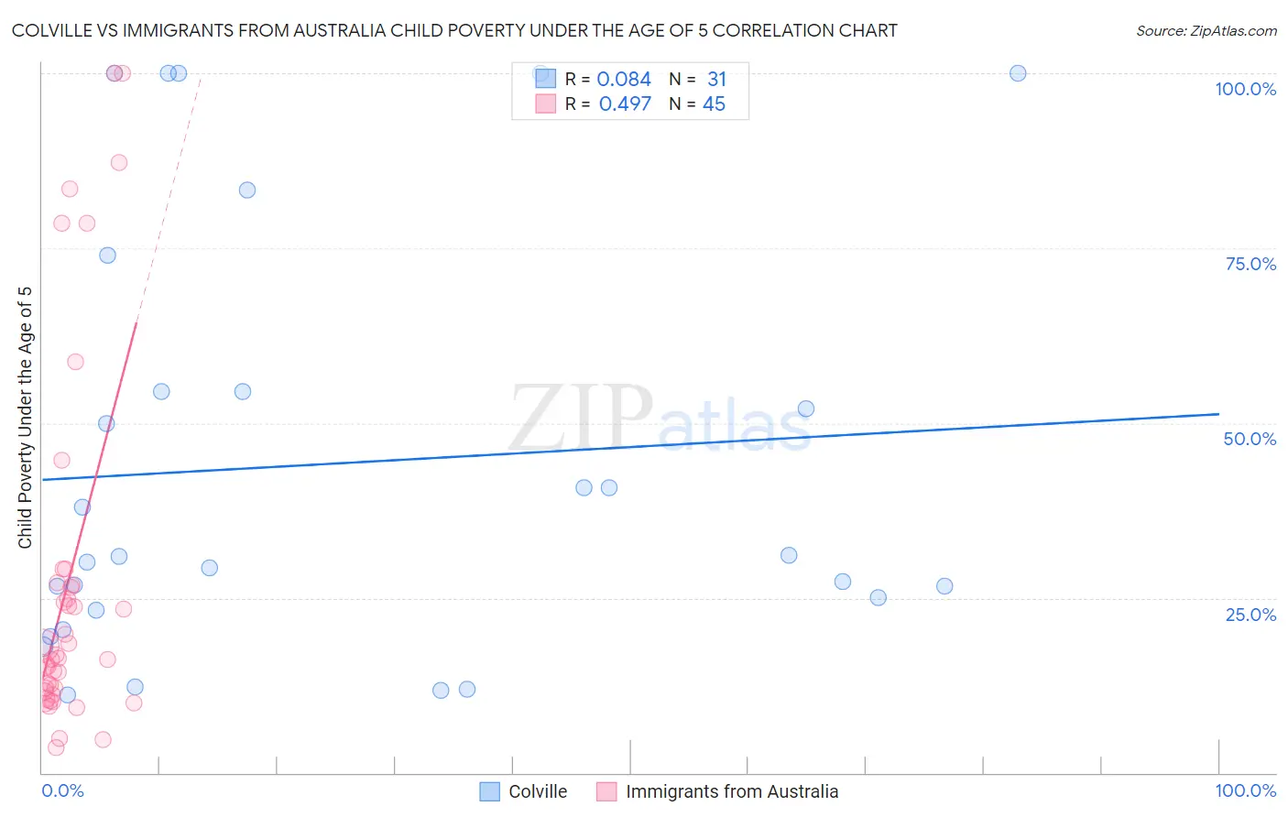Click the pink R = 0.497 legend box
The width and height of the screenshot is (1288, 817).
(x=546, y=103)
